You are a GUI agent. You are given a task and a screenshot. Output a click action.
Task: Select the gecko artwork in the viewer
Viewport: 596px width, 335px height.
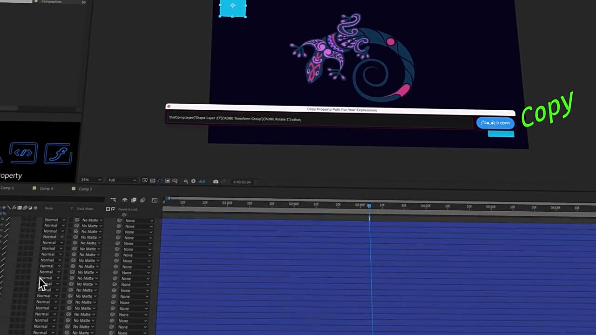tap(353, 57)
